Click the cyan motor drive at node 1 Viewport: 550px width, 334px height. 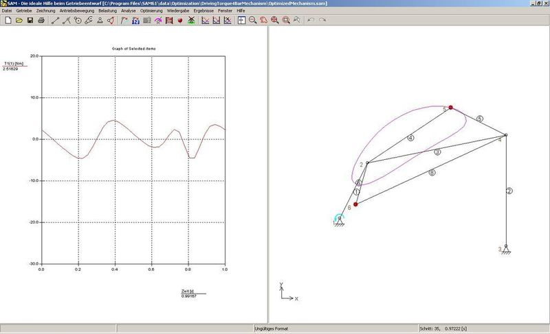point(339,217)
